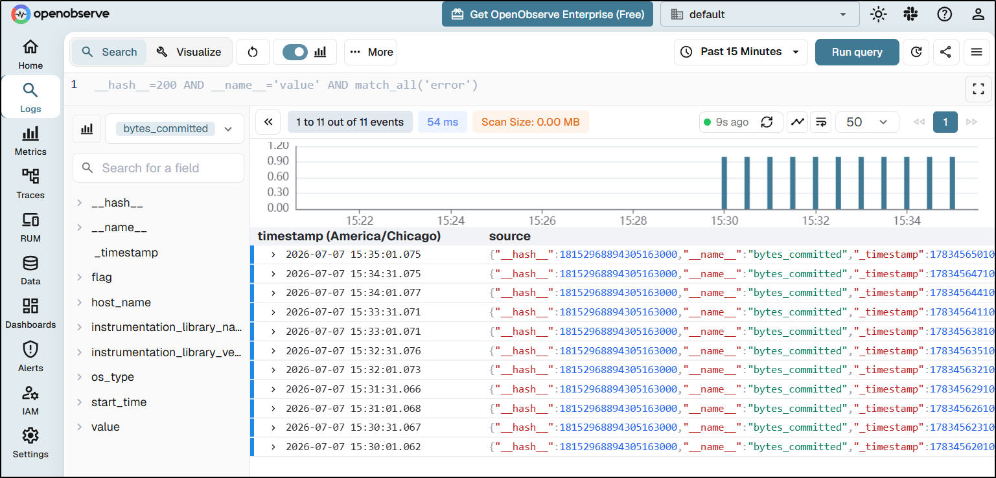Go to page 1 of results
The width and height of the screenshot is (996, 478).
click(945, 122)
